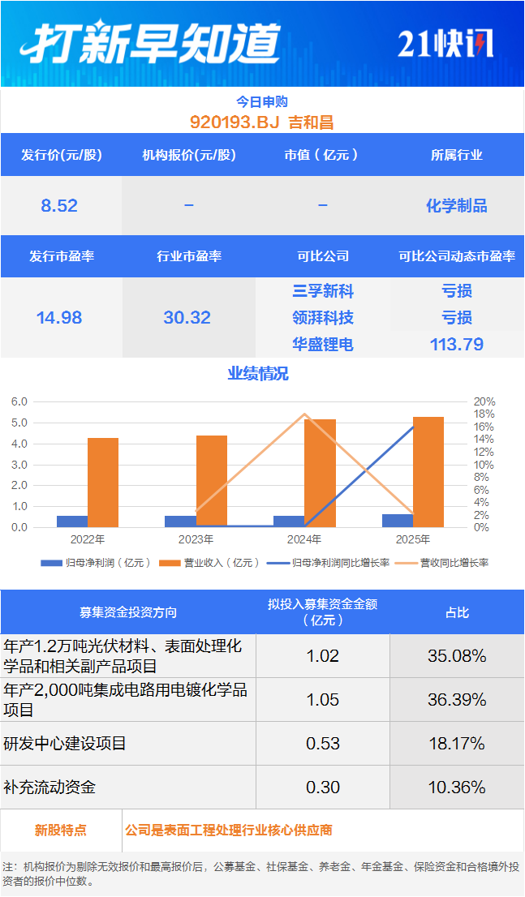
Task: Click the industry P/E value 30.32
Action: pos(187,317)
